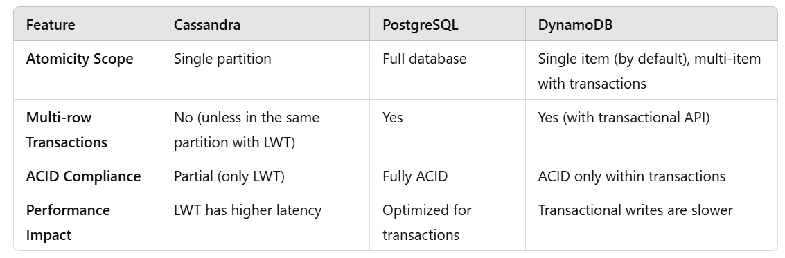The width and height of the screenshot is (785, 258).
Task: Select the 'ACID only within transactions' cell
Action: [632, 176]
